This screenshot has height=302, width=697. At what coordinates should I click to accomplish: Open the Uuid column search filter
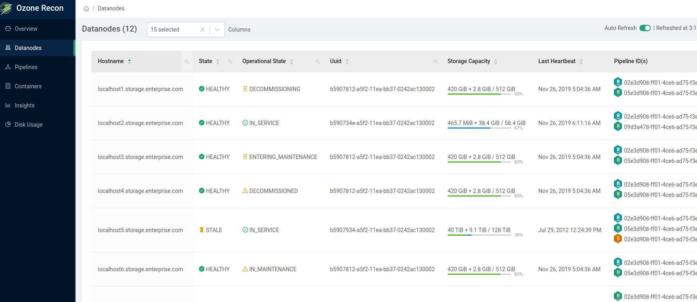[x=436, y=62]
